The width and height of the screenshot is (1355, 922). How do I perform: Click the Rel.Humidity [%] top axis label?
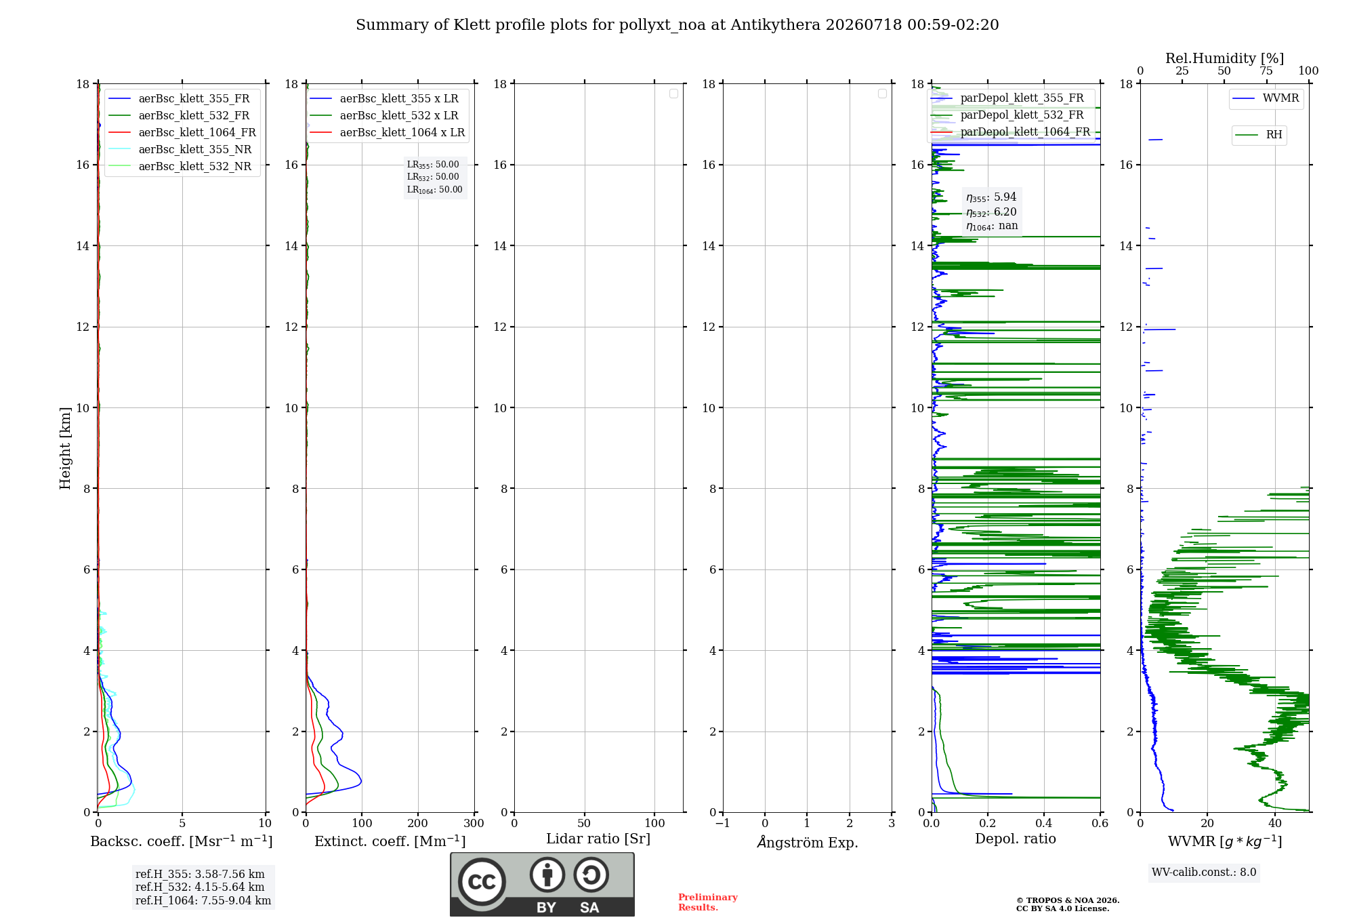1225,58
